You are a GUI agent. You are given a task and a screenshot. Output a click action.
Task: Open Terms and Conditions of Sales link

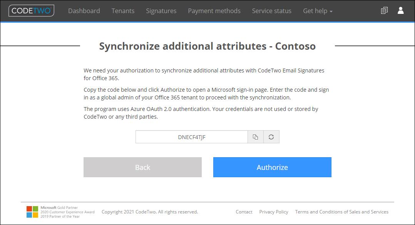point(342,212)
